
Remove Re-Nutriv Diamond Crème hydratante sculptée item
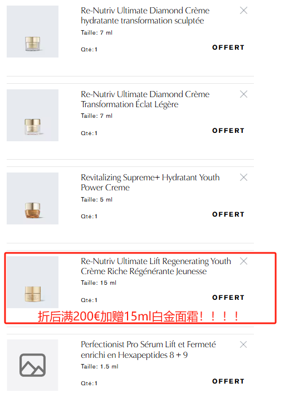pyautogui.click(x=243, y=11)
